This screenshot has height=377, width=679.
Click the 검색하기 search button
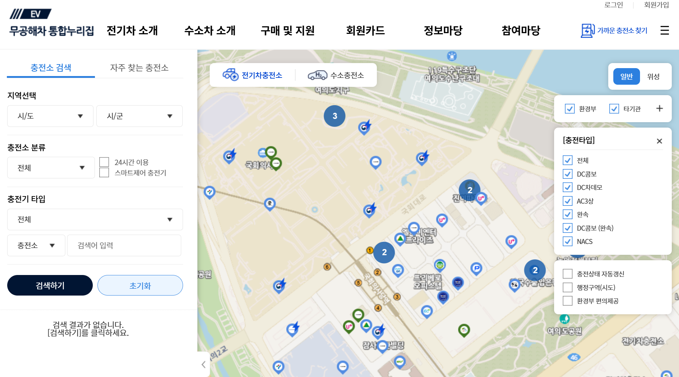(50, 285)
